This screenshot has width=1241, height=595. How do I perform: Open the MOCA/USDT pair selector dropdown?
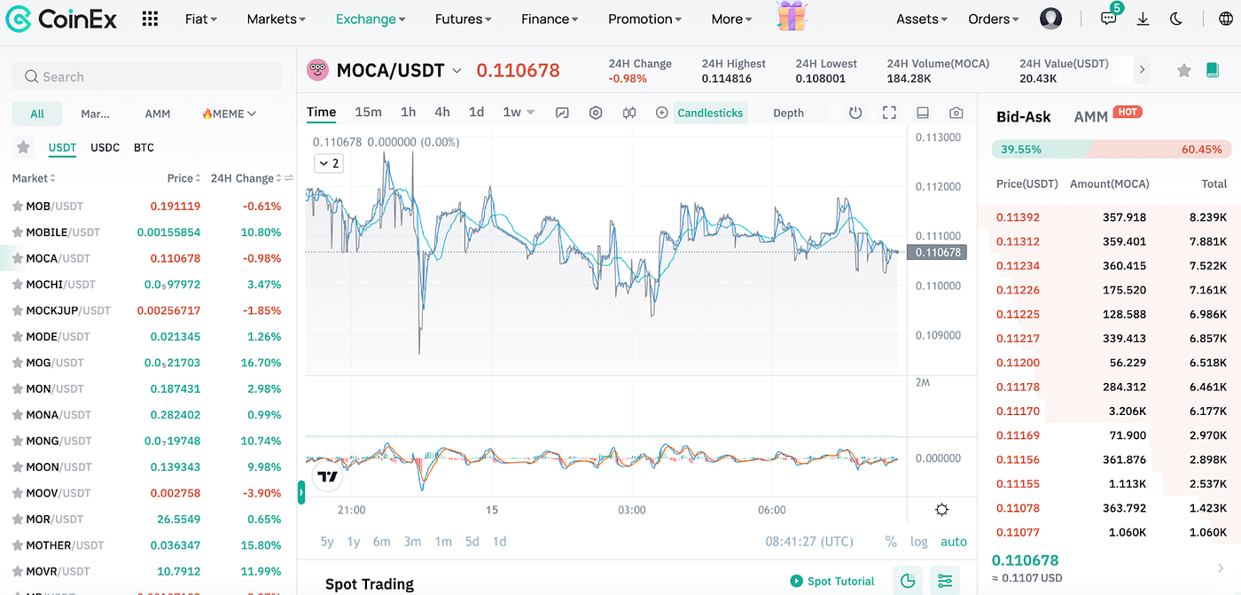[457, 70]
